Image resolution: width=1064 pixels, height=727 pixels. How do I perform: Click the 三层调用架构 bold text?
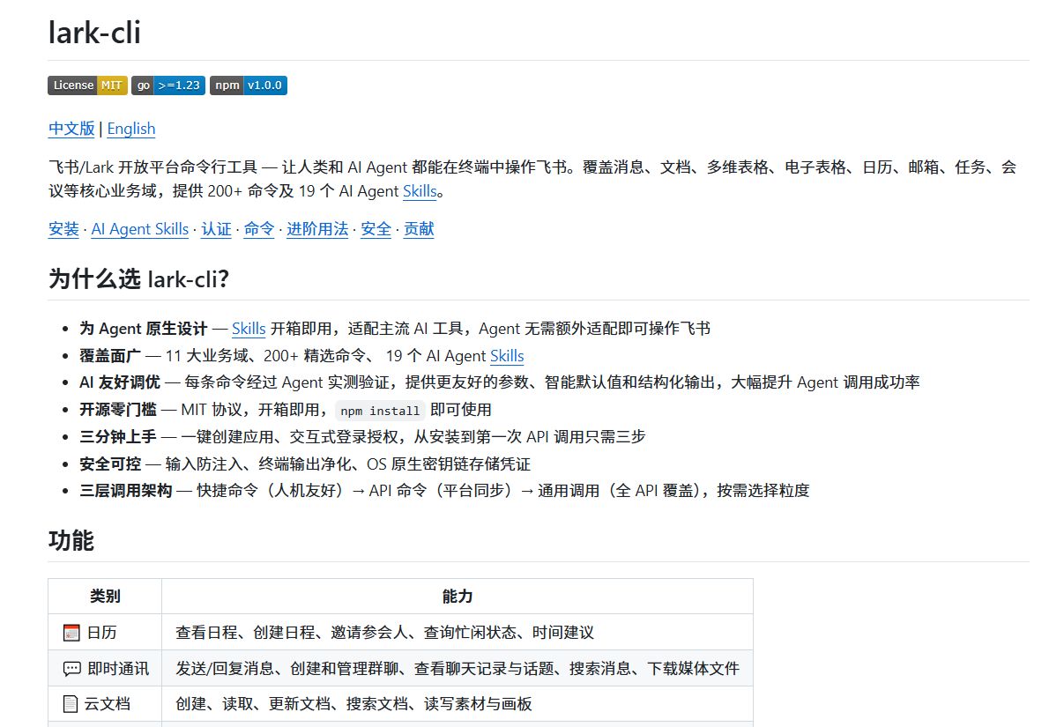tap(126, 490)
